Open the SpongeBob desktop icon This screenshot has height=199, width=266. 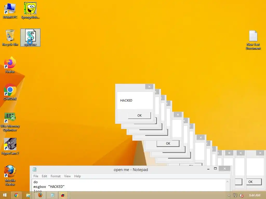[30, 10]
